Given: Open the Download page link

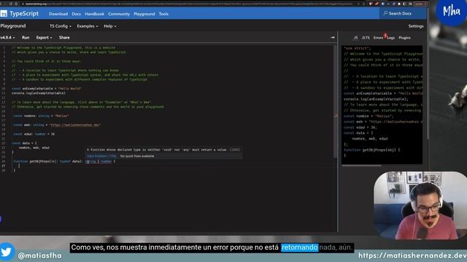Looking at the screenshot, I should 58,14.
